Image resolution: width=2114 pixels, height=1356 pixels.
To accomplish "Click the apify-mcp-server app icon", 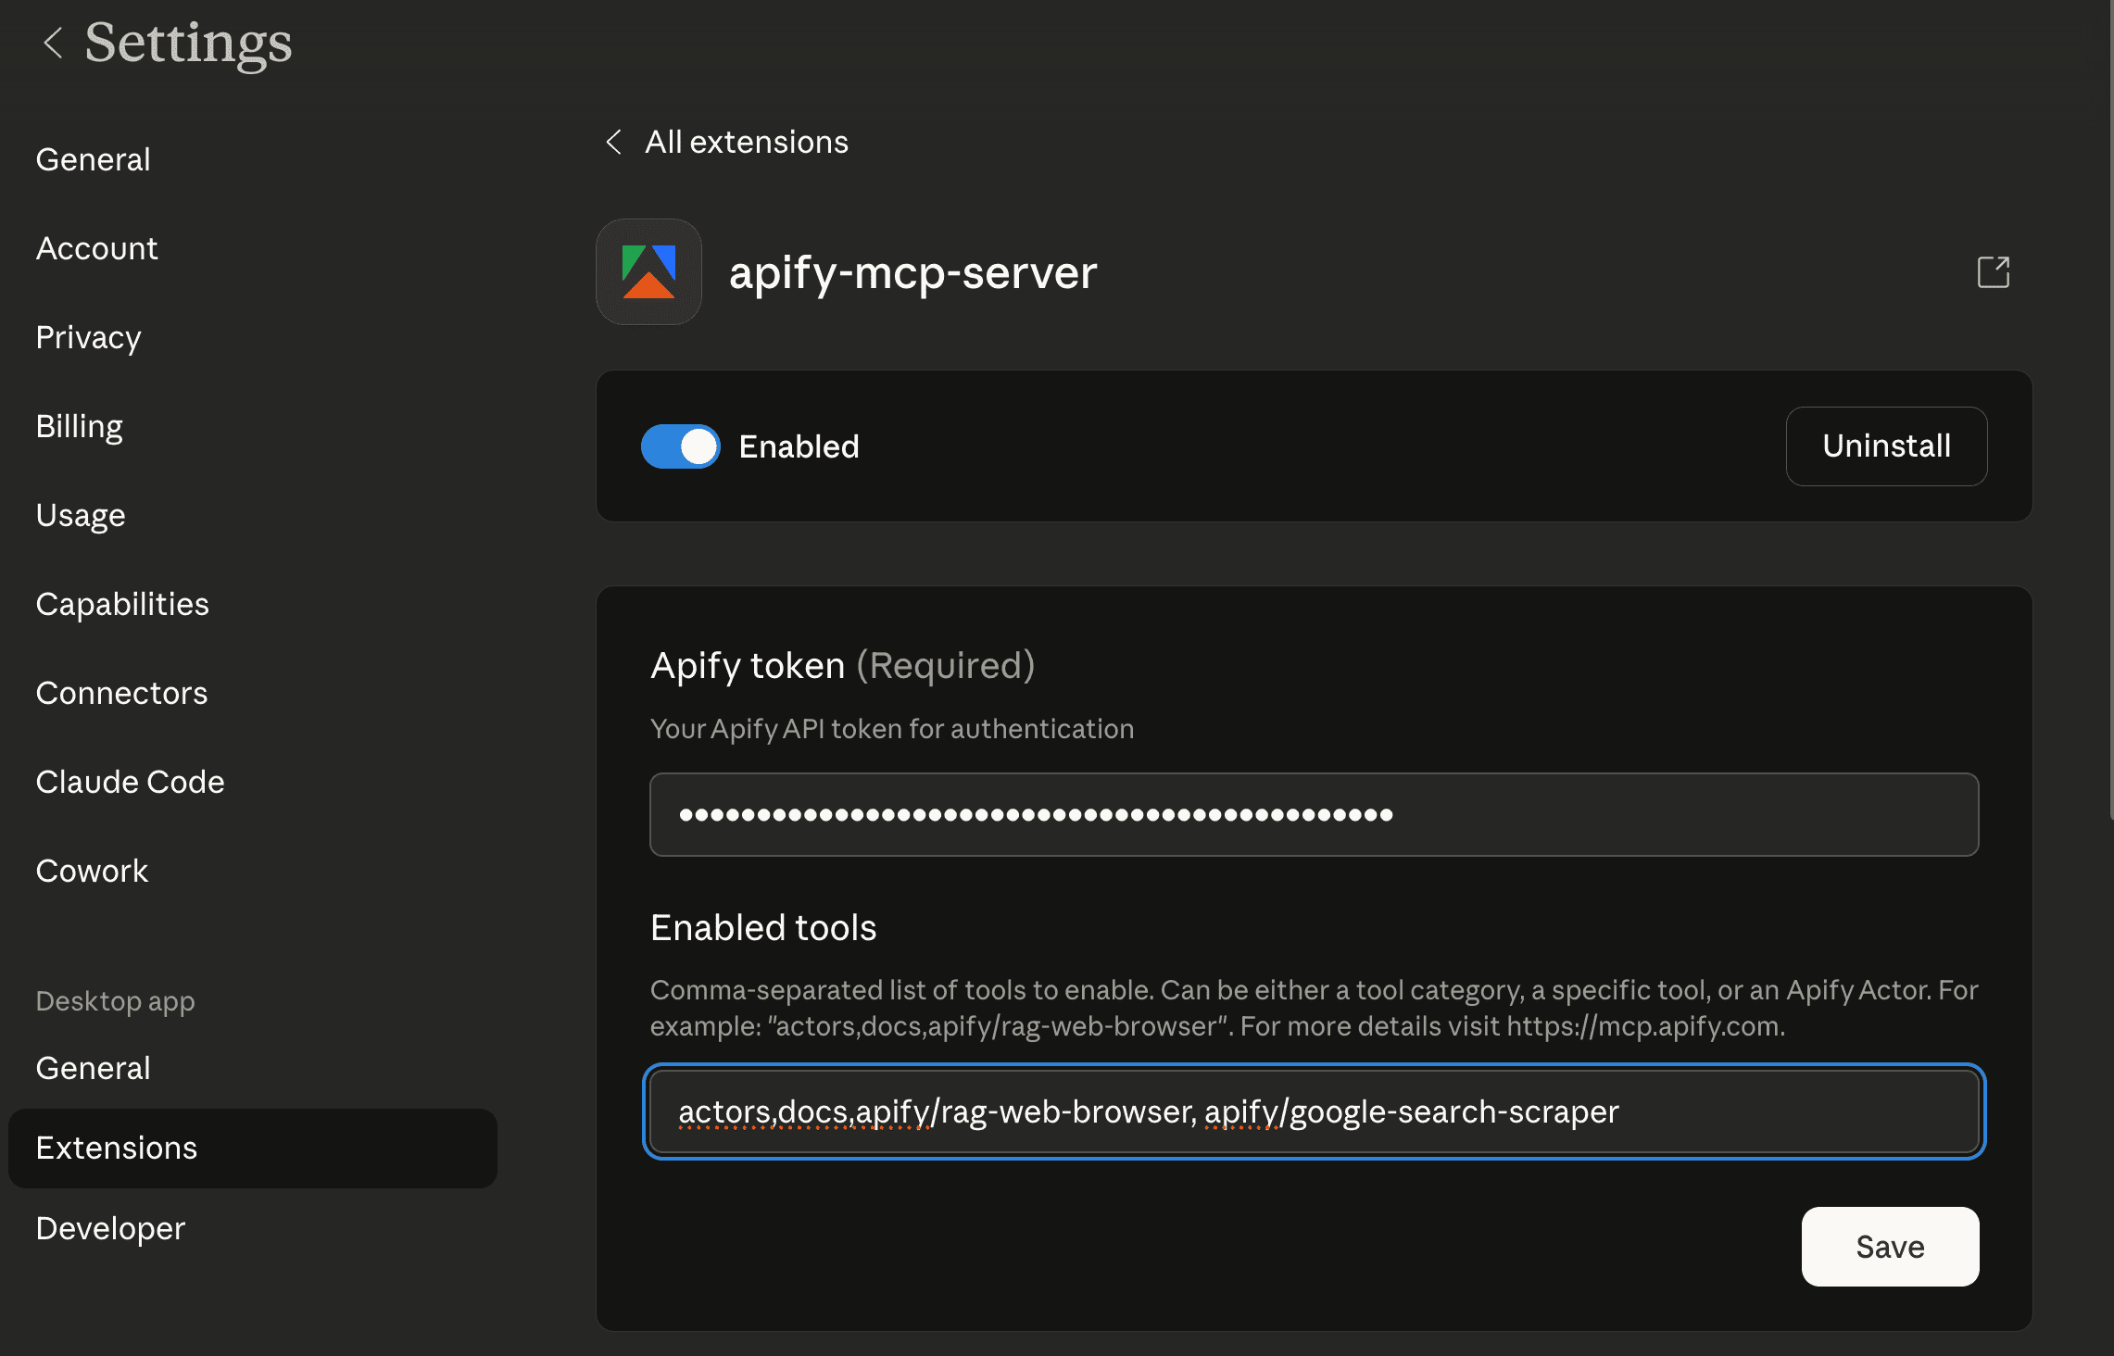I will coord(648,271).
